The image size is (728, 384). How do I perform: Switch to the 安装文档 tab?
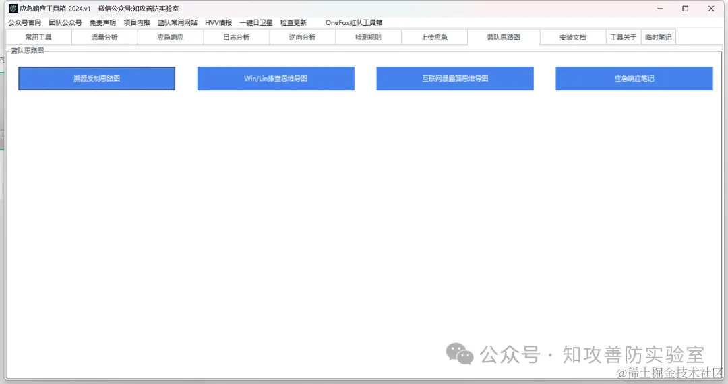tap(573, 37)
